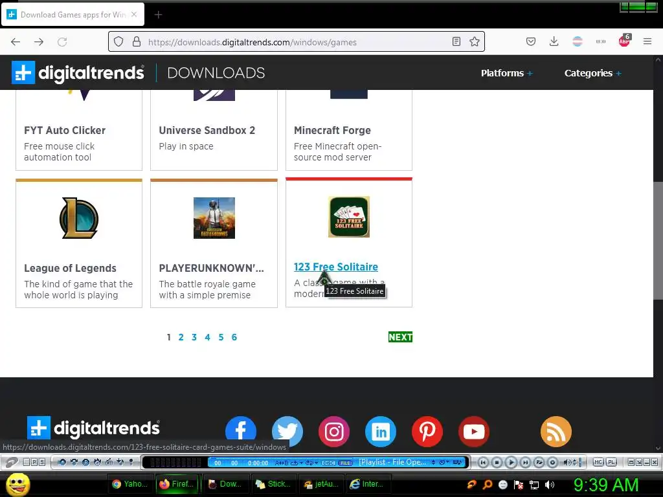Click the smiley face start button
This screenshot has width=663, height=497.
coord(17,484)
